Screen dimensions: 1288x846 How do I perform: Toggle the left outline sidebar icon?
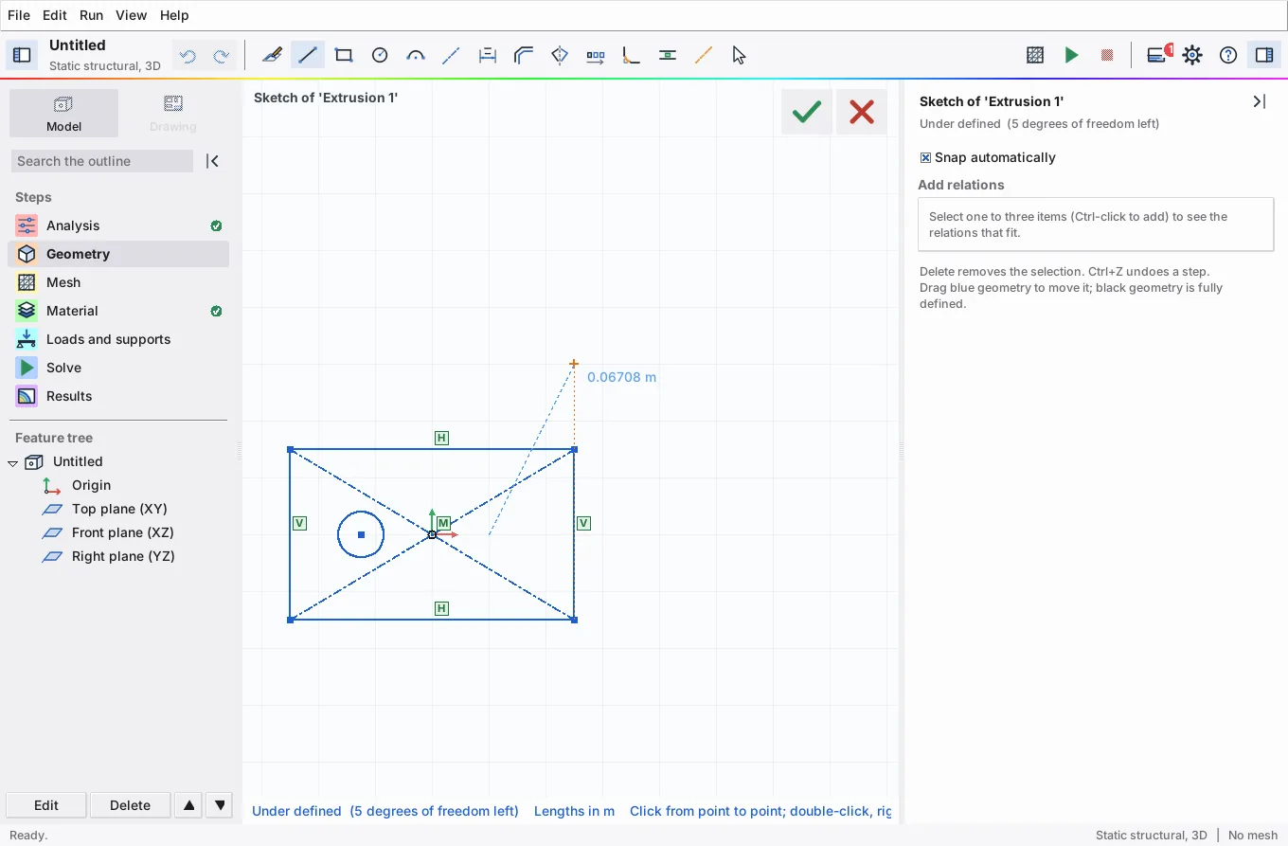(22, 55)
